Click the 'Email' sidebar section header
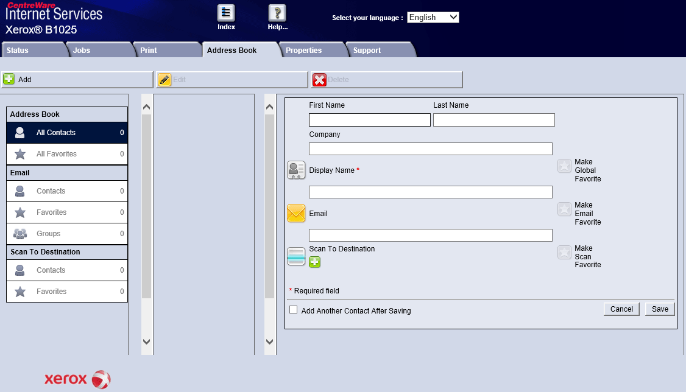The height and width of the screenshot is (392, 686). [x=67, y=173]
